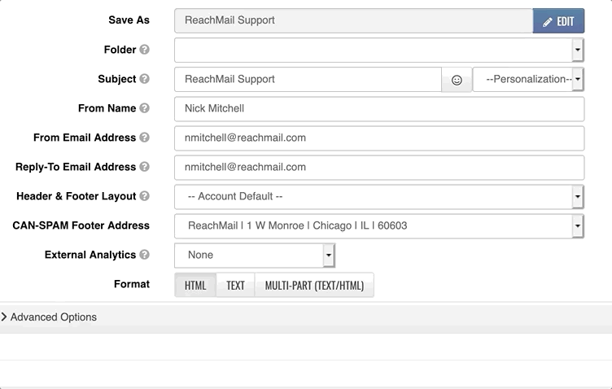
Task: Open the Personalization dropdown
Action: [528, 80]
